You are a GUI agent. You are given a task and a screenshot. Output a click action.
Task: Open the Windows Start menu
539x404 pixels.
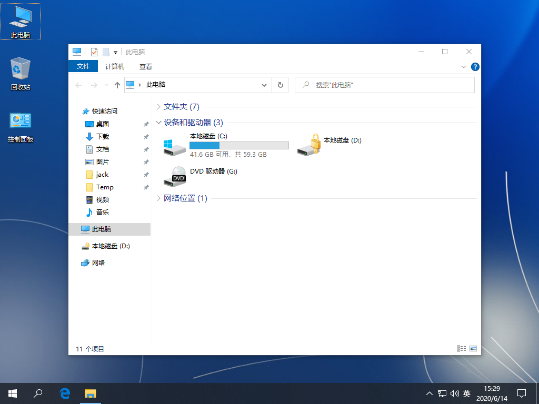coord(13,393)
